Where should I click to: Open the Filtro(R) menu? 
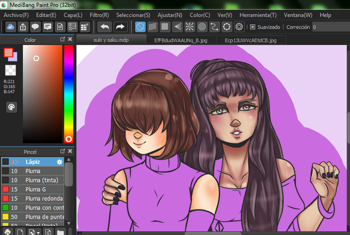click(x=99, y=15)
